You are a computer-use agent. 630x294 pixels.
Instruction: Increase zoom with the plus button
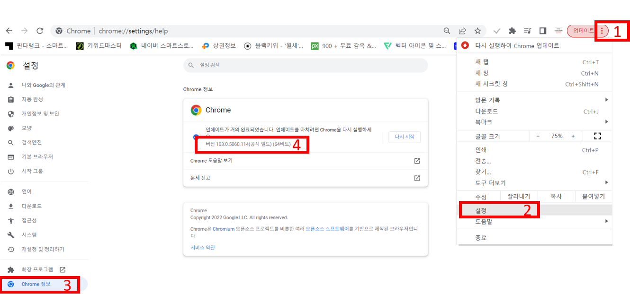(x=573, y=136)
